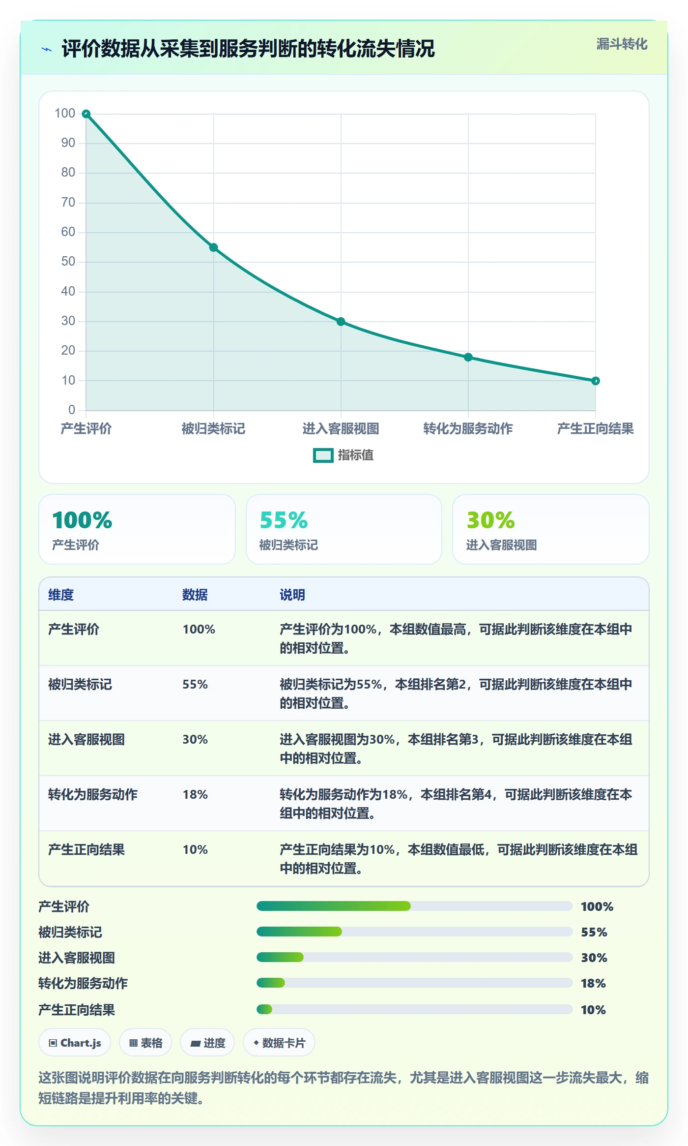Click the 产生评价 progress bar
Image resolution: width=688 pixels, height=1146 pixels.
(x=415, y=906)
